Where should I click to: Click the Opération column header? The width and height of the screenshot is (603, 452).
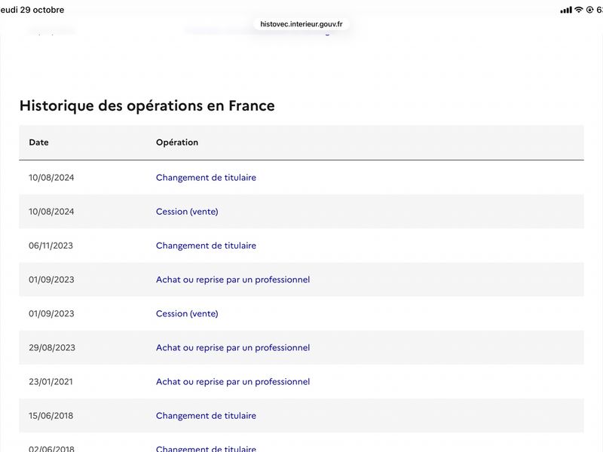177,142
